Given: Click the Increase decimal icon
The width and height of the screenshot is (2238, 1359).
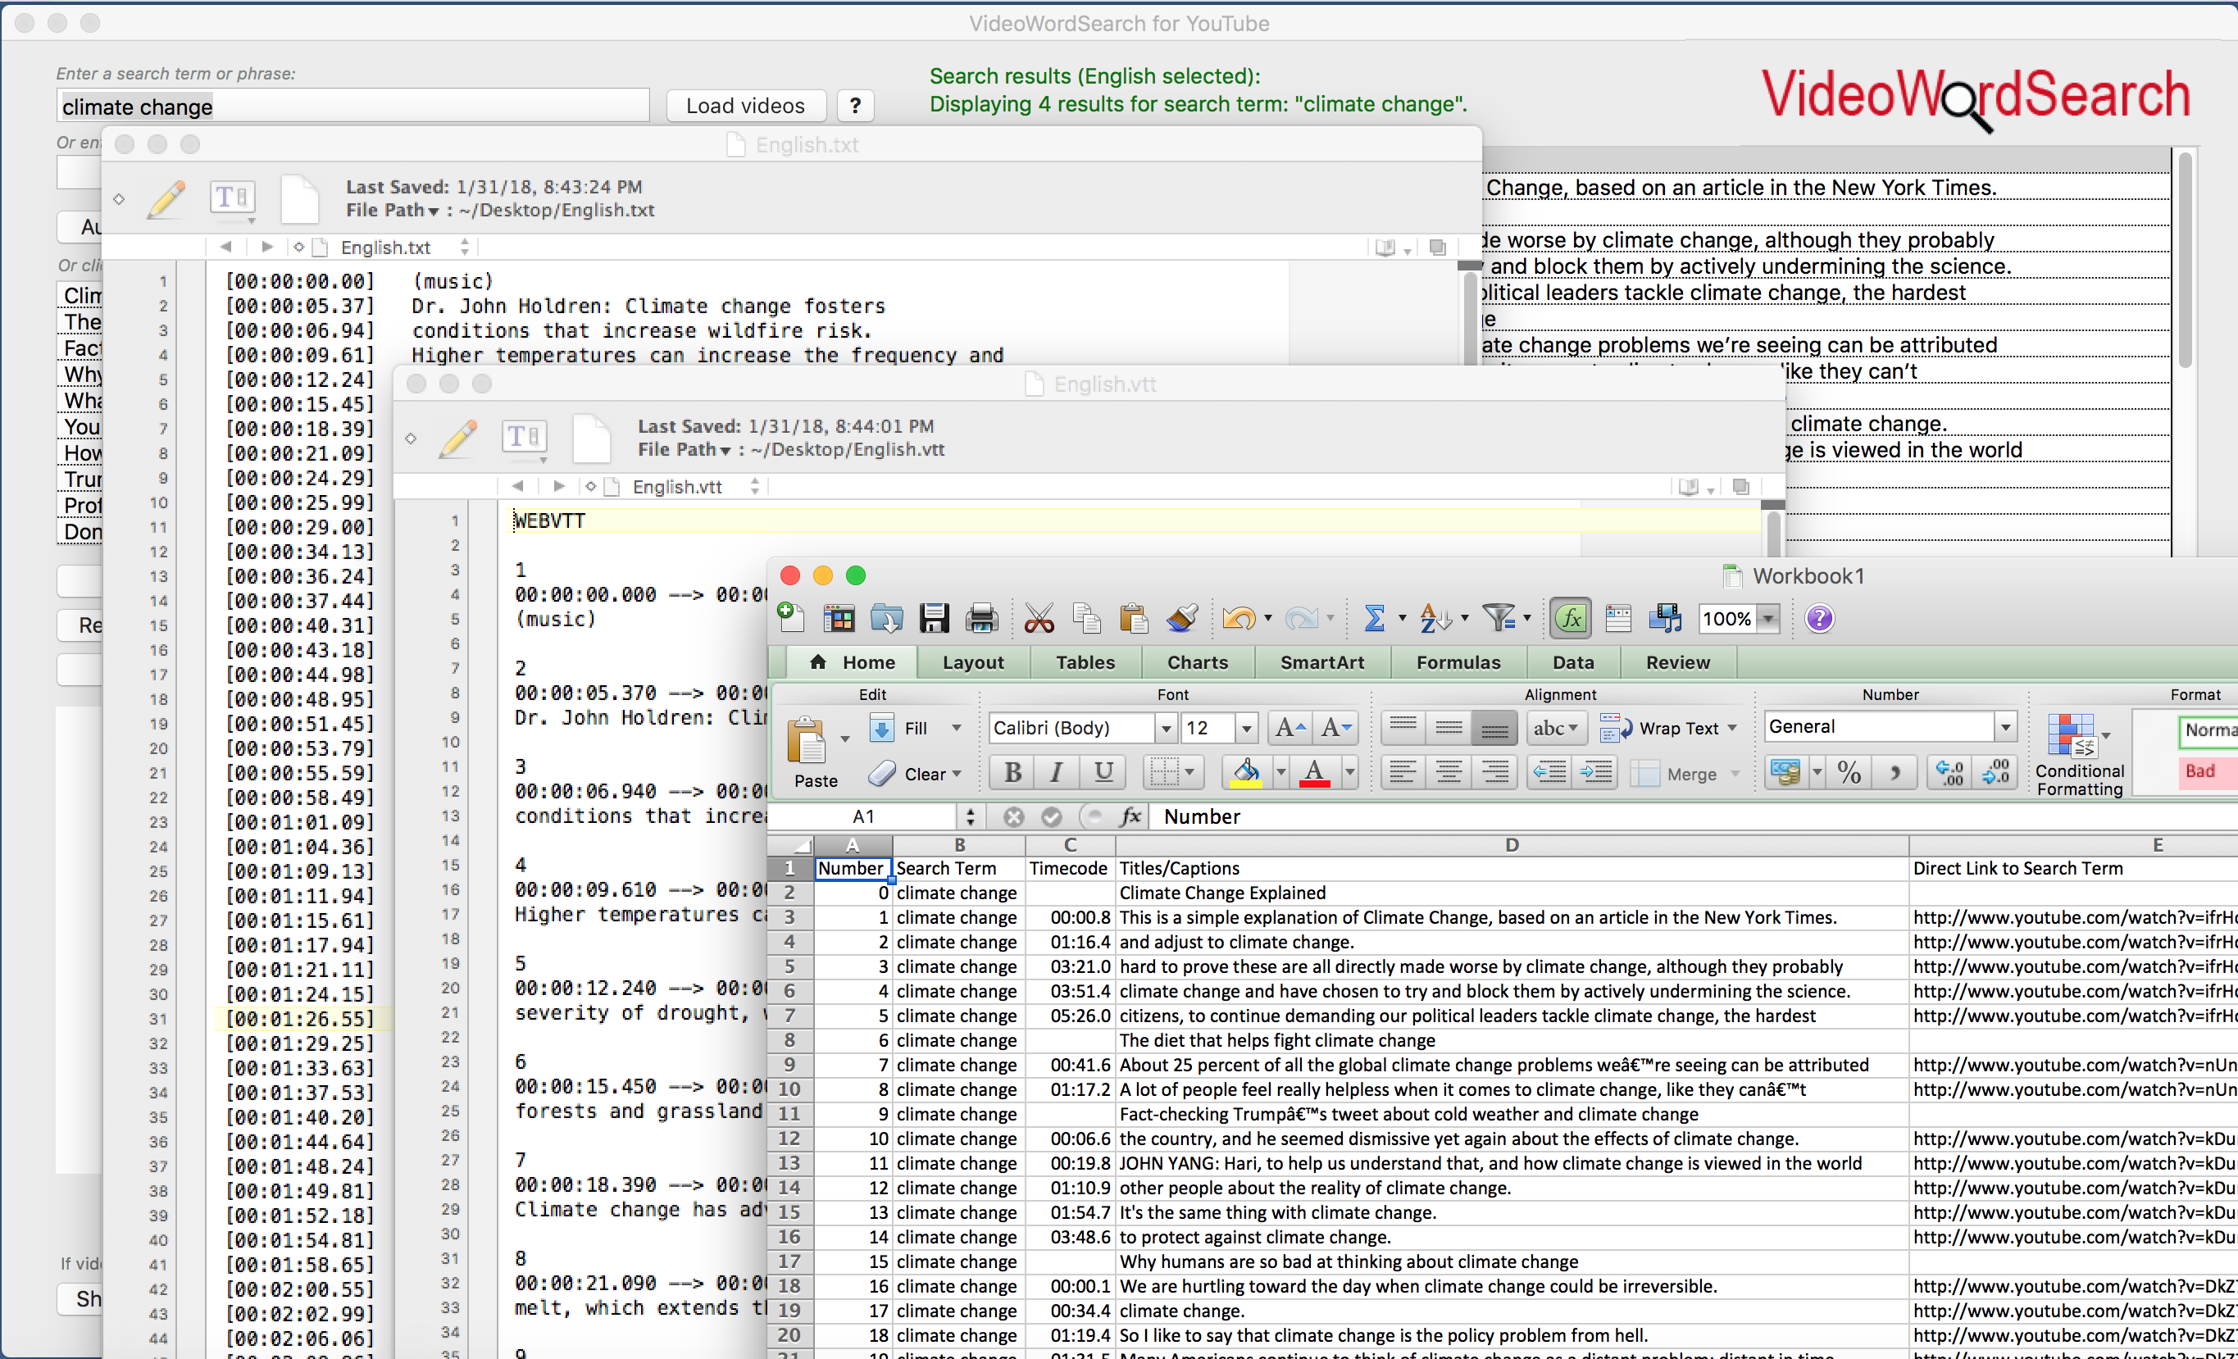Looking at the screenshot, I should coord(1949,773).
